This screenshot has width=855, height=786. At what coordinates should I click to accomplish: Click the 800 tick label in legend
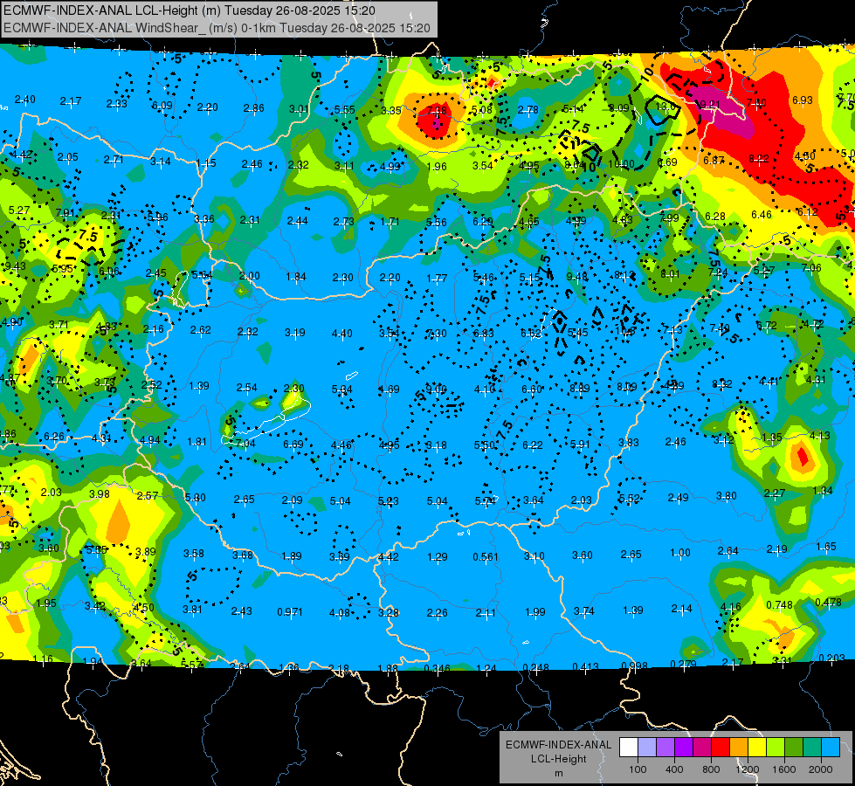point(711,769)
